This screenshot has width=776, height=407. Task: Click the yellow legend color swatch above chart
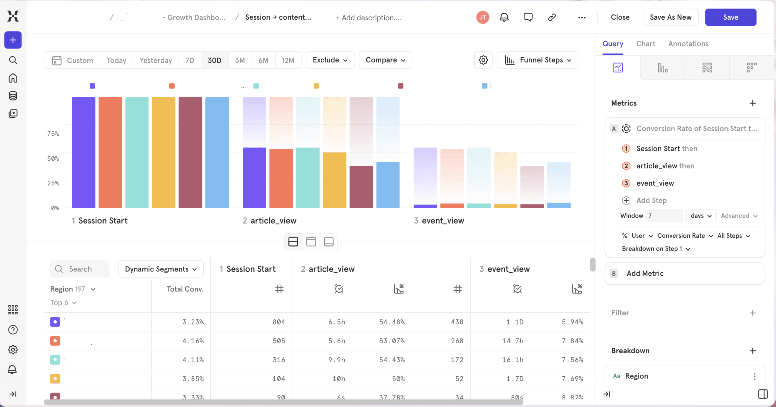316,86
